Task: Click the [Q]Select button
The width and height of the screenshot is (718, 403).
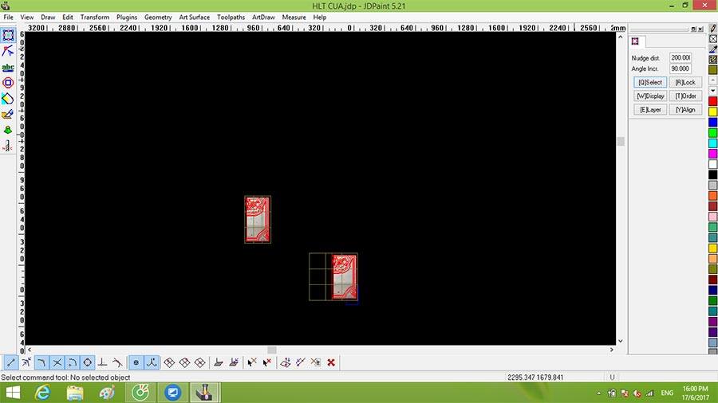Action: tap(650, 82)
